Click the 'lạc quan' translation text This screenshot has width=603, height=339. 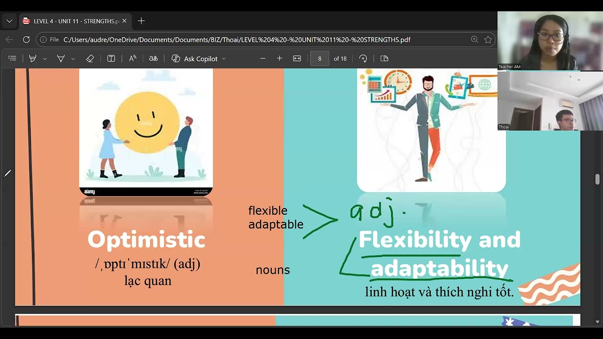148,281
